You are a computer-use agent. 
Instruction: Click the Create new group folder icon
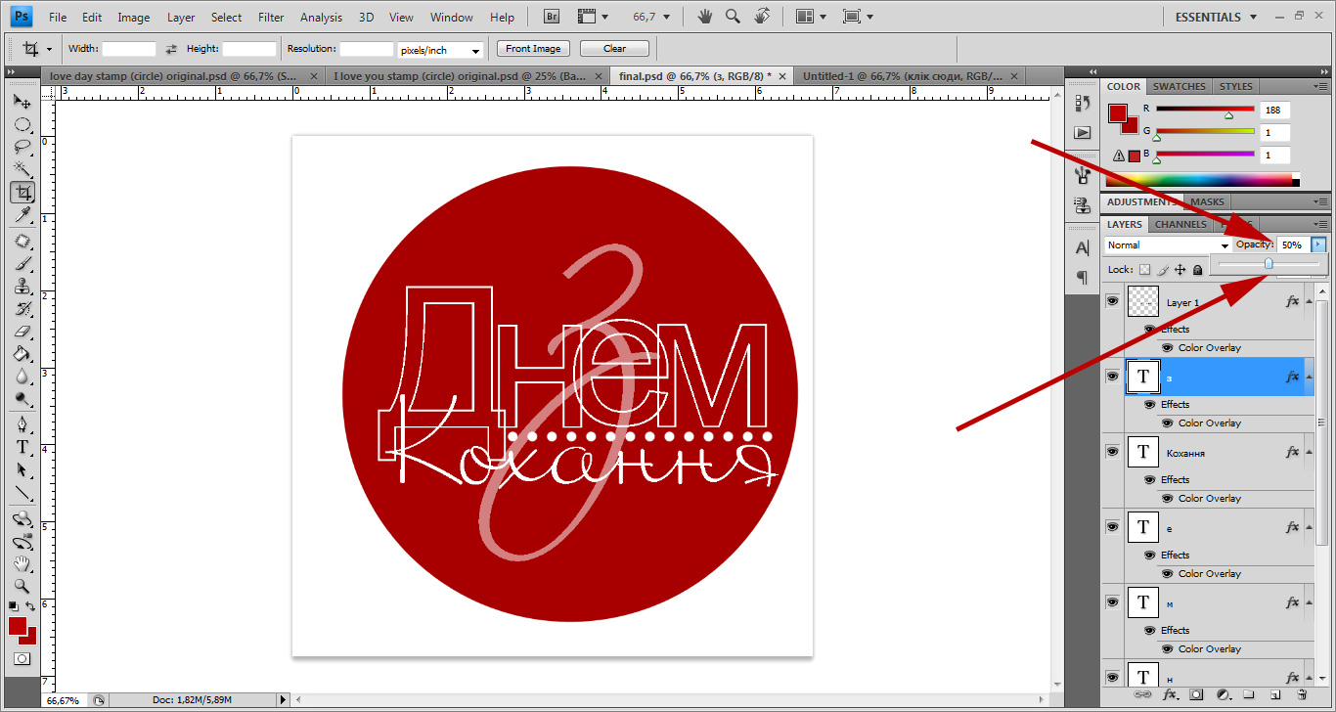click(1249, 694)
